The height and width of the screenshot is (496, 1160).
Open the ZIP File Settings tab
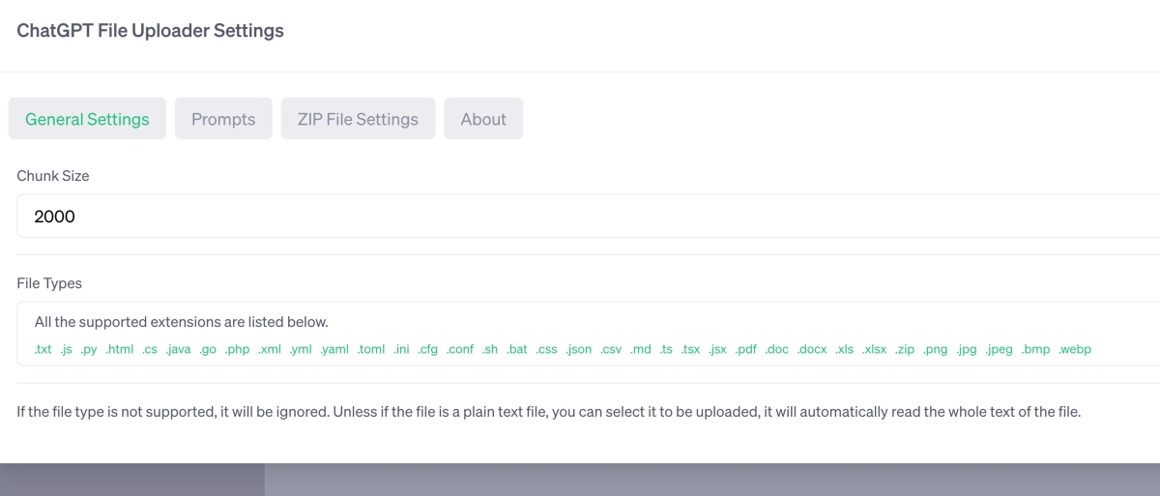(358, 119)
